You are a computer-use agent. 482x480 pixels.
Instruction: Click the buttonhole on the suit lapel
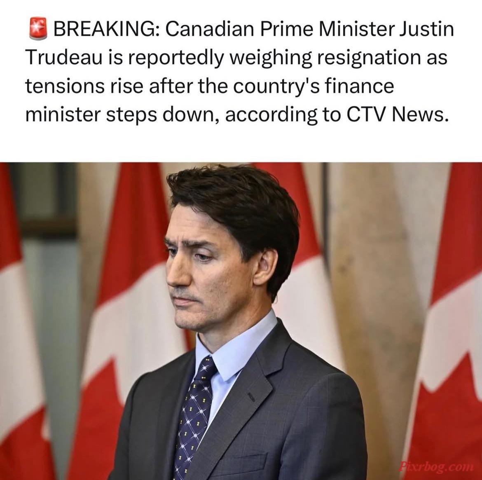pyautogui.click(x=252, y=398)
